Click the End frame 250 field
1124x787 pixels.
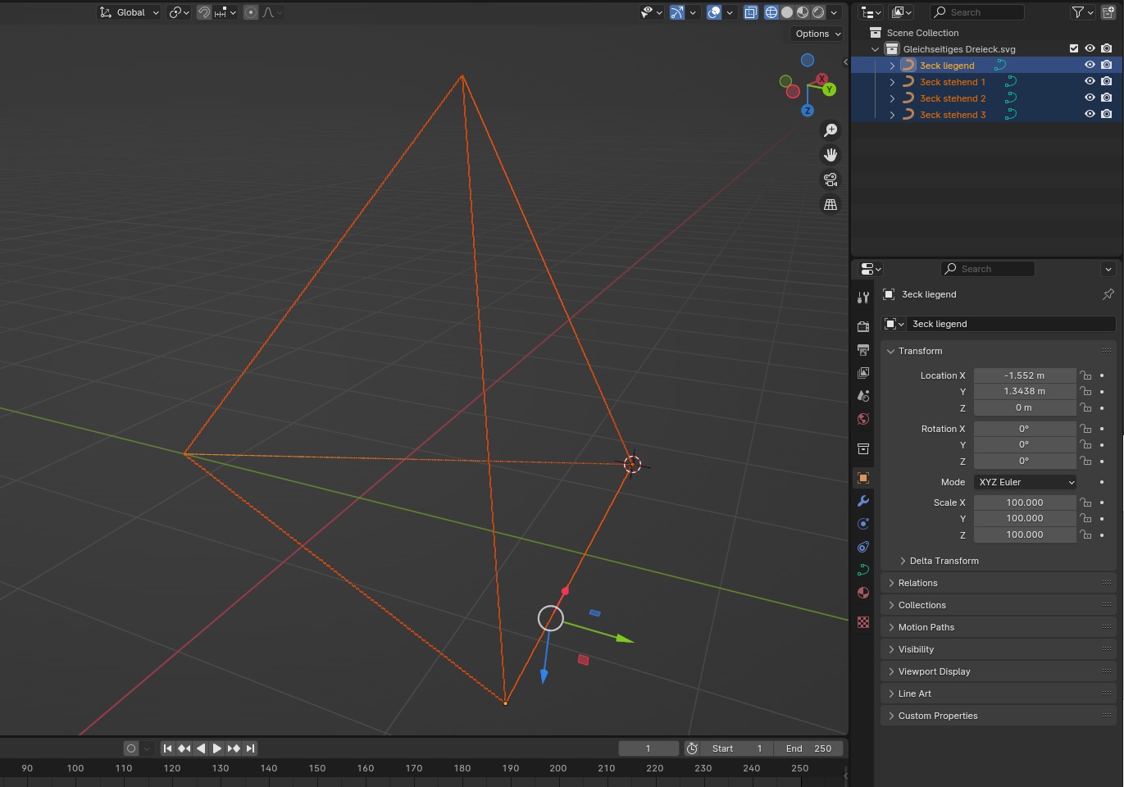(808, 748)
